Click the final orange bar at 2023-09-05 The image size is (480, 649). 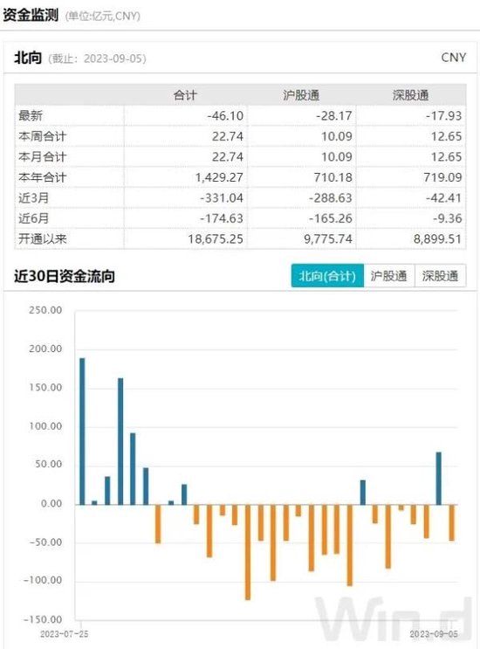click(x=451, y=522)
